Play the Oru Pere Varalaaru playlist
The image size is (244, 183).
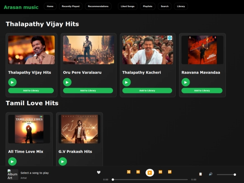point(67,82)
